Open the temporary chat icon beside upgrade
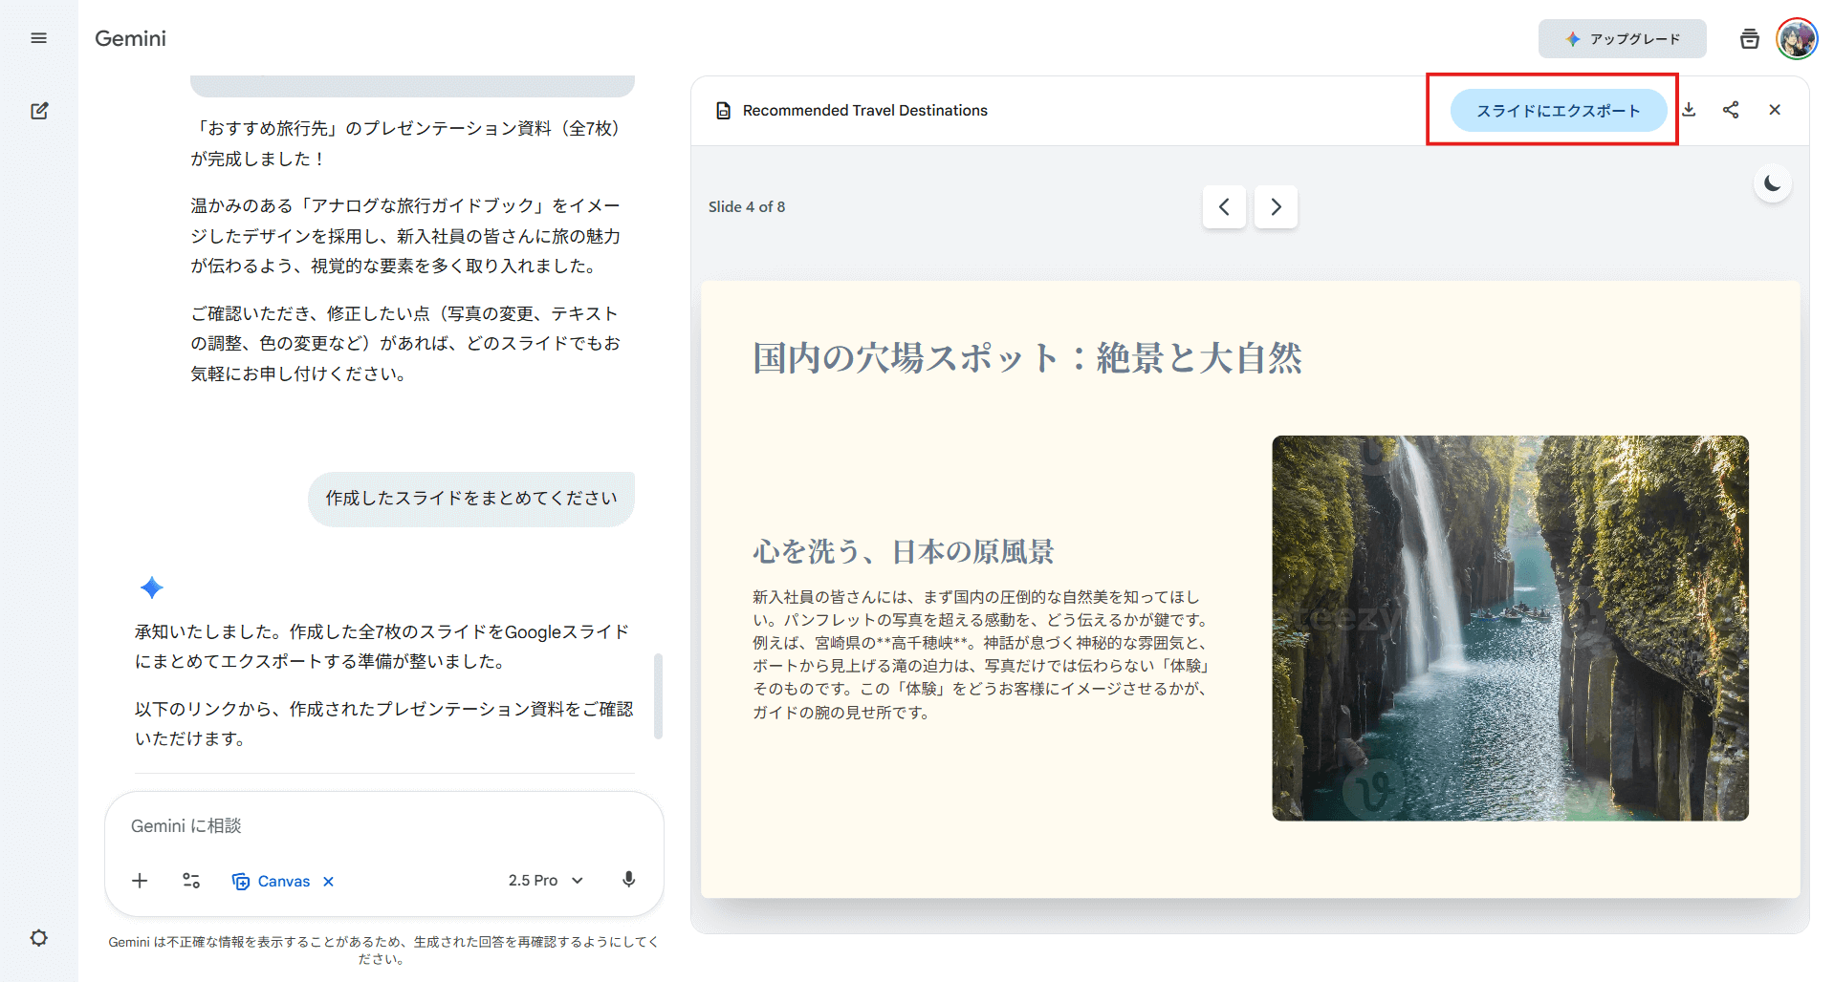Viewport: 1834px width, 982px height. (x=1749, y=39)
